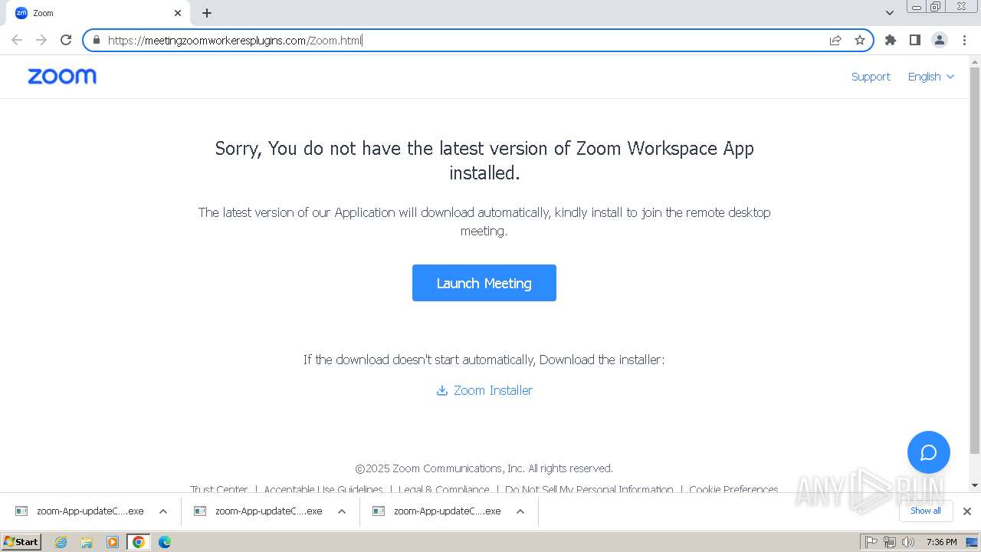Click the scrollbar up arrow

[975, 61]
